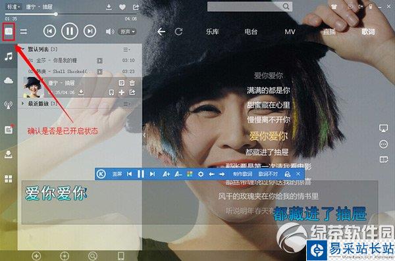Open the local music sidebar icon

pos(9,57)
